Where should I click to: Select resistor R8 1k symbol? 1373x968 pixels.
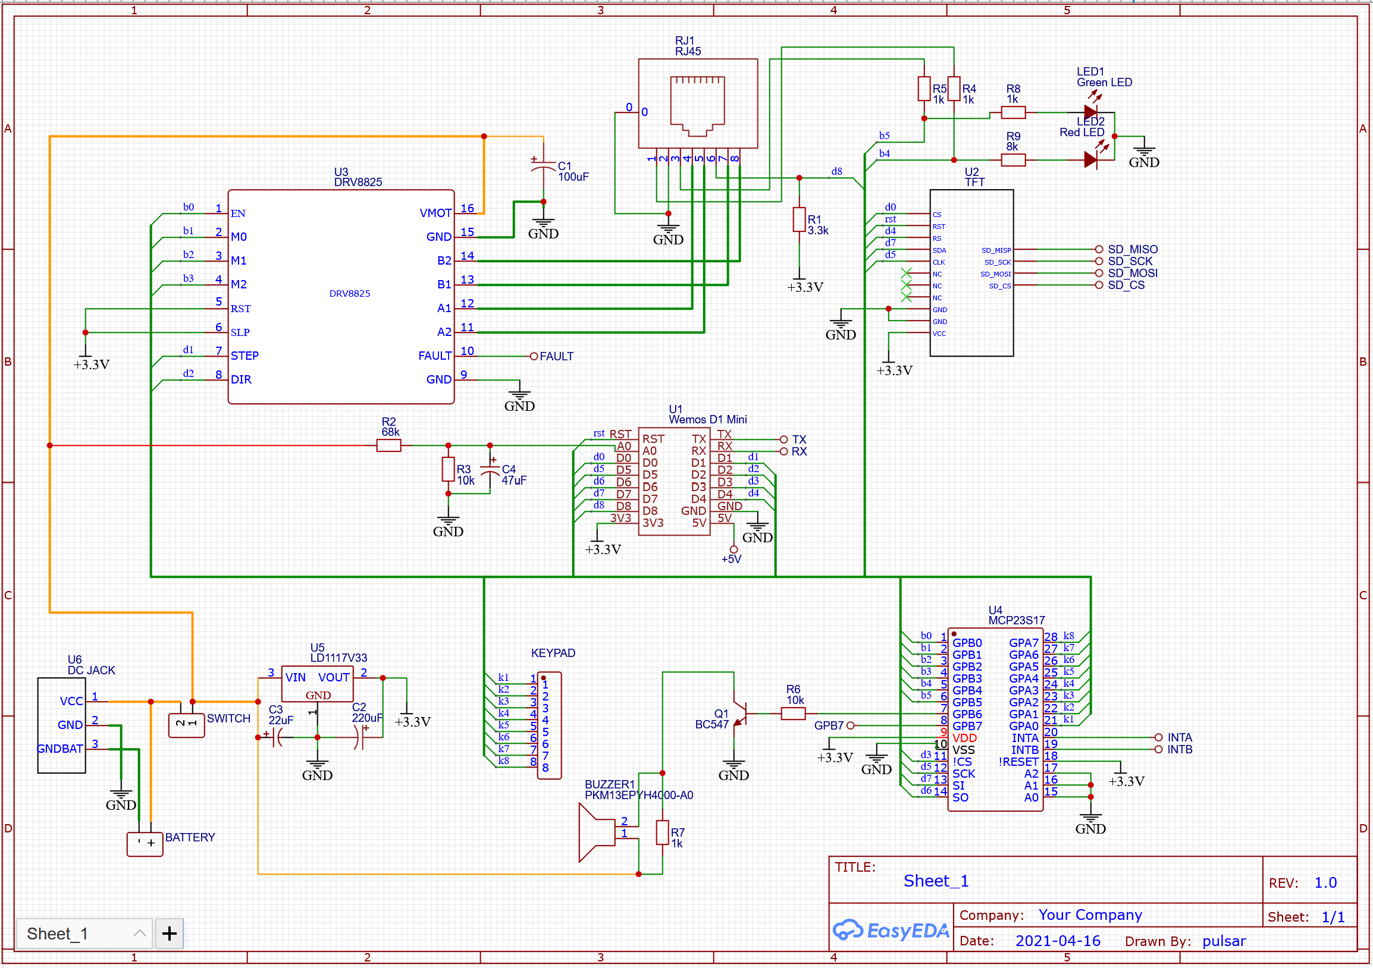click(1013, 112)
